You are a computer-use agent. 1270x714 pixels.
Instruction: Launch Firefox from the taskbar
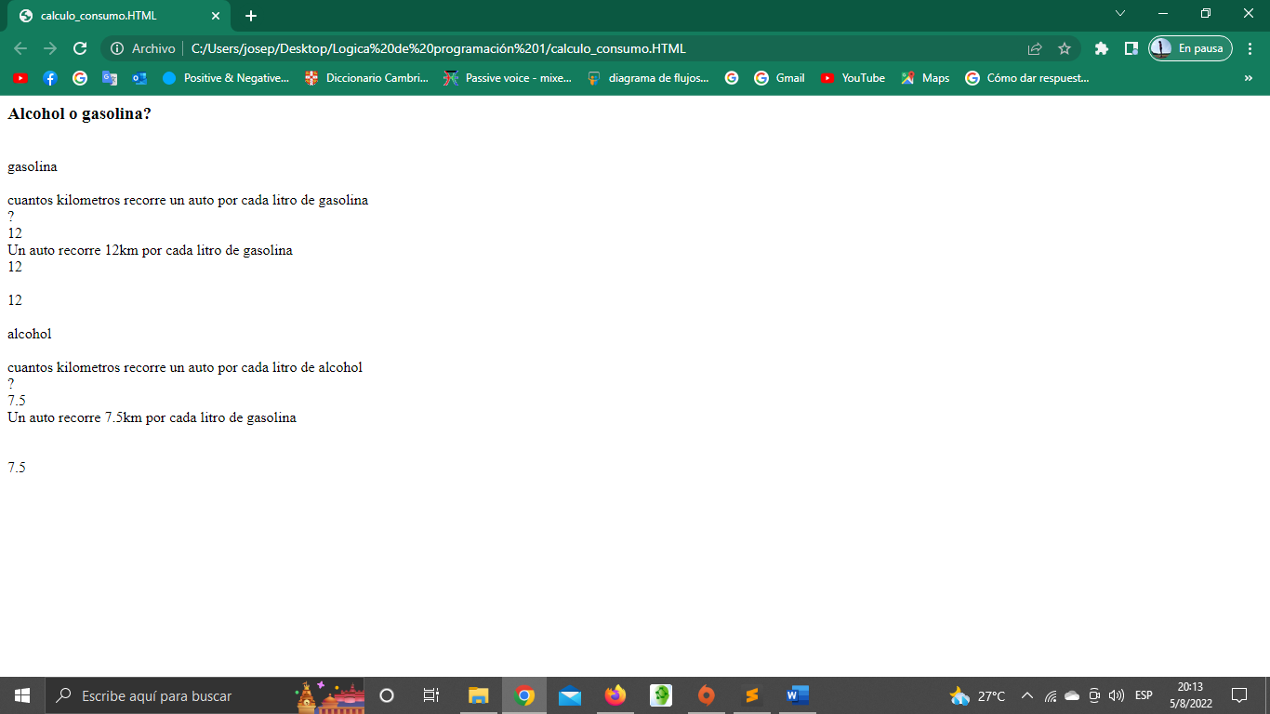[615, 695]
